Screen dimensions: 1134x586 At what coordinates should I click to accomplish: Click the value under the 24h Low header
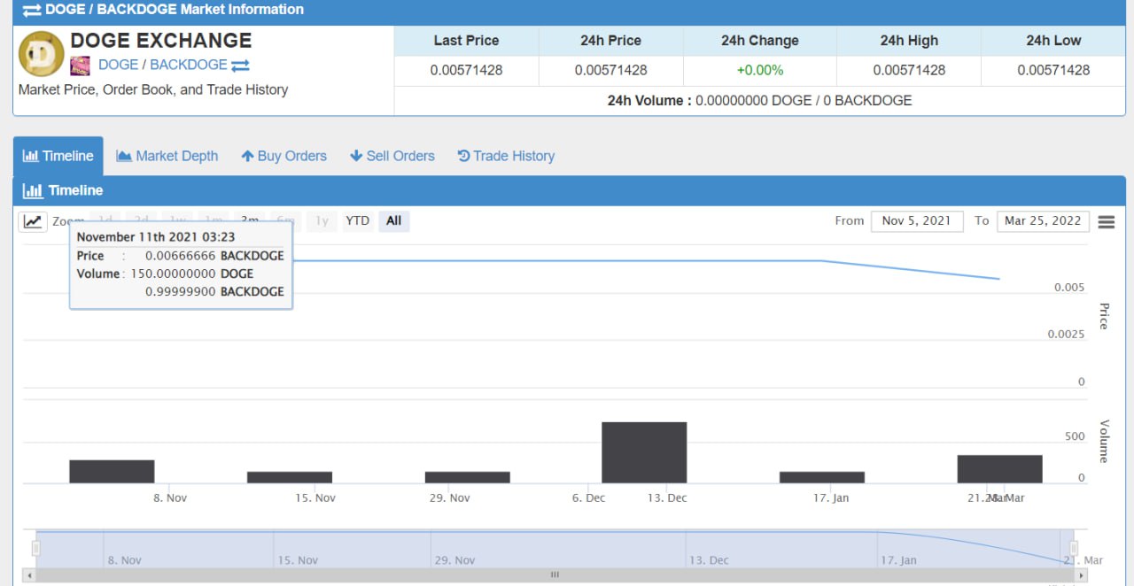tap(1053, 70)
